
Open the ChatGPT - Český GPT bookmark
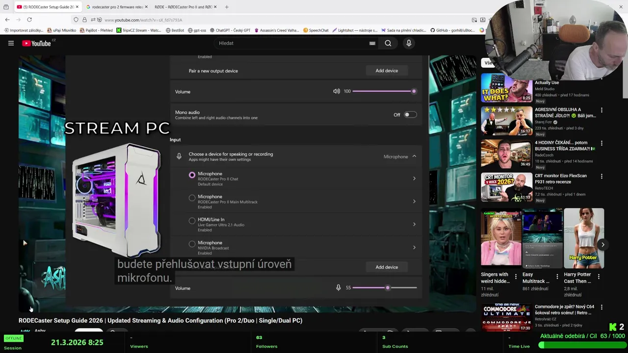pyautogui.click(x=230, y=30)
